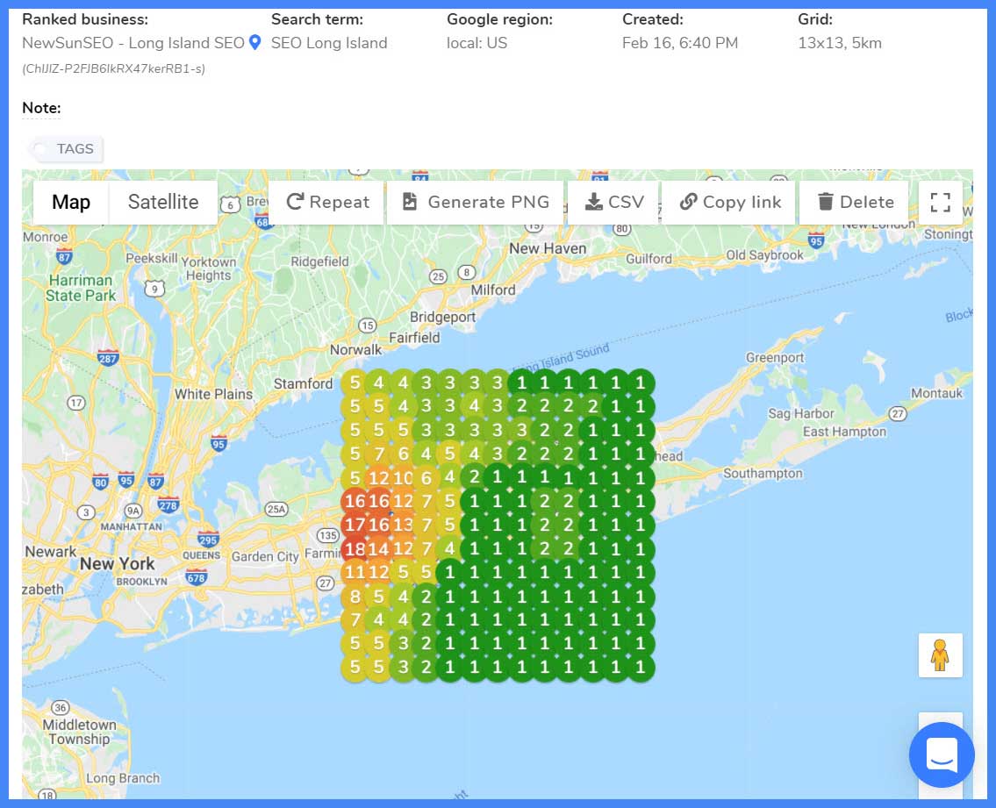
Task: Generate PNG of the grid
Action: pos(476,203)
